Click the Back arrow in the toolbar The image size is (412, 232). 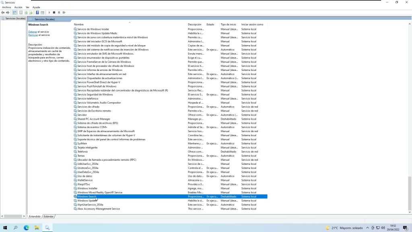(x=3, y=12)
